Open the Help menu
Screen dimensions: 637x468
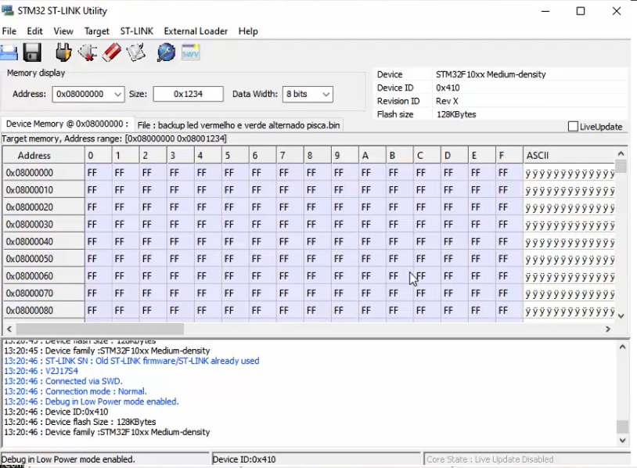[248, 31]
